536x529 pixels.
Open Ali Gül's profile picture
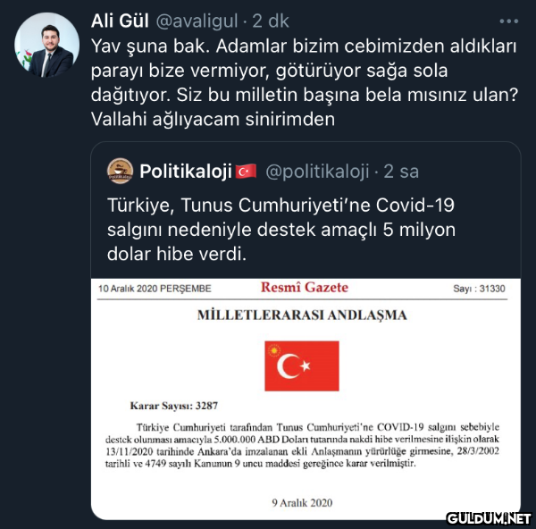click(46, 45)
